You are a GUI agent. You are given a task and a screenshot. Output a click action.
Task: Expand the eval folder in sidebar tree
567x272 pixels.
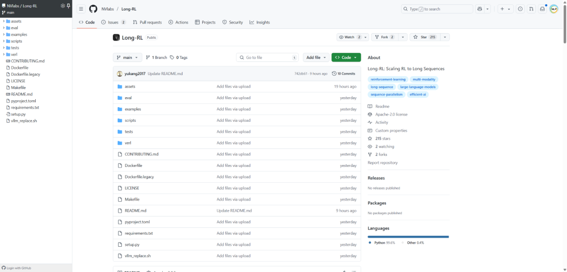coord(4,28)
